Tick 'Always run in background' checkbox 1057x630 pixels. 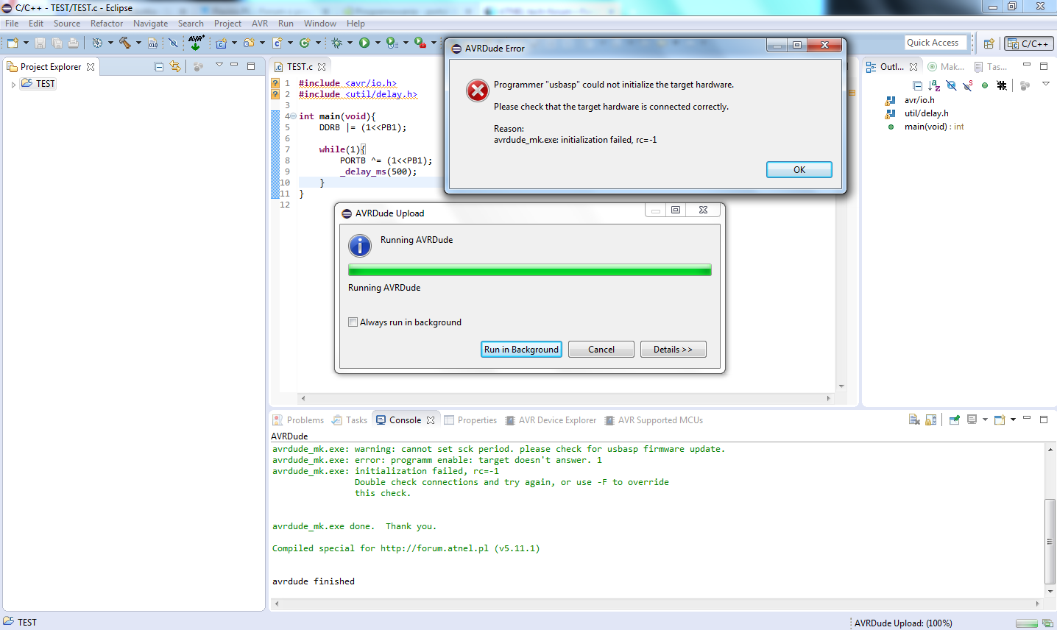tap(353, 322)
